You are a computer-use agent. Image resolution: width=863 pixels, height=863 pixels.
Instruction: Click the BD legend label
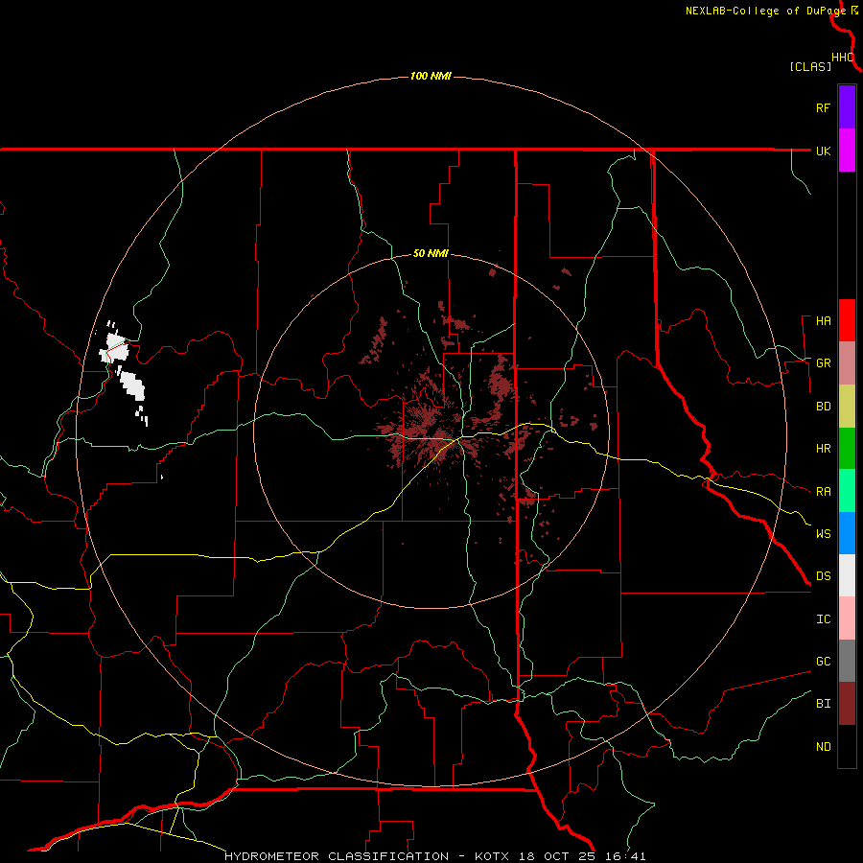coord(823,407)
